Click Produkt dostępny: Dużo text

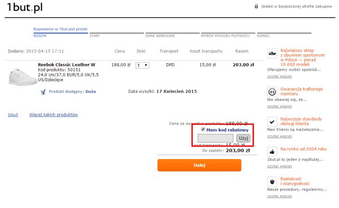pos(73,91)
